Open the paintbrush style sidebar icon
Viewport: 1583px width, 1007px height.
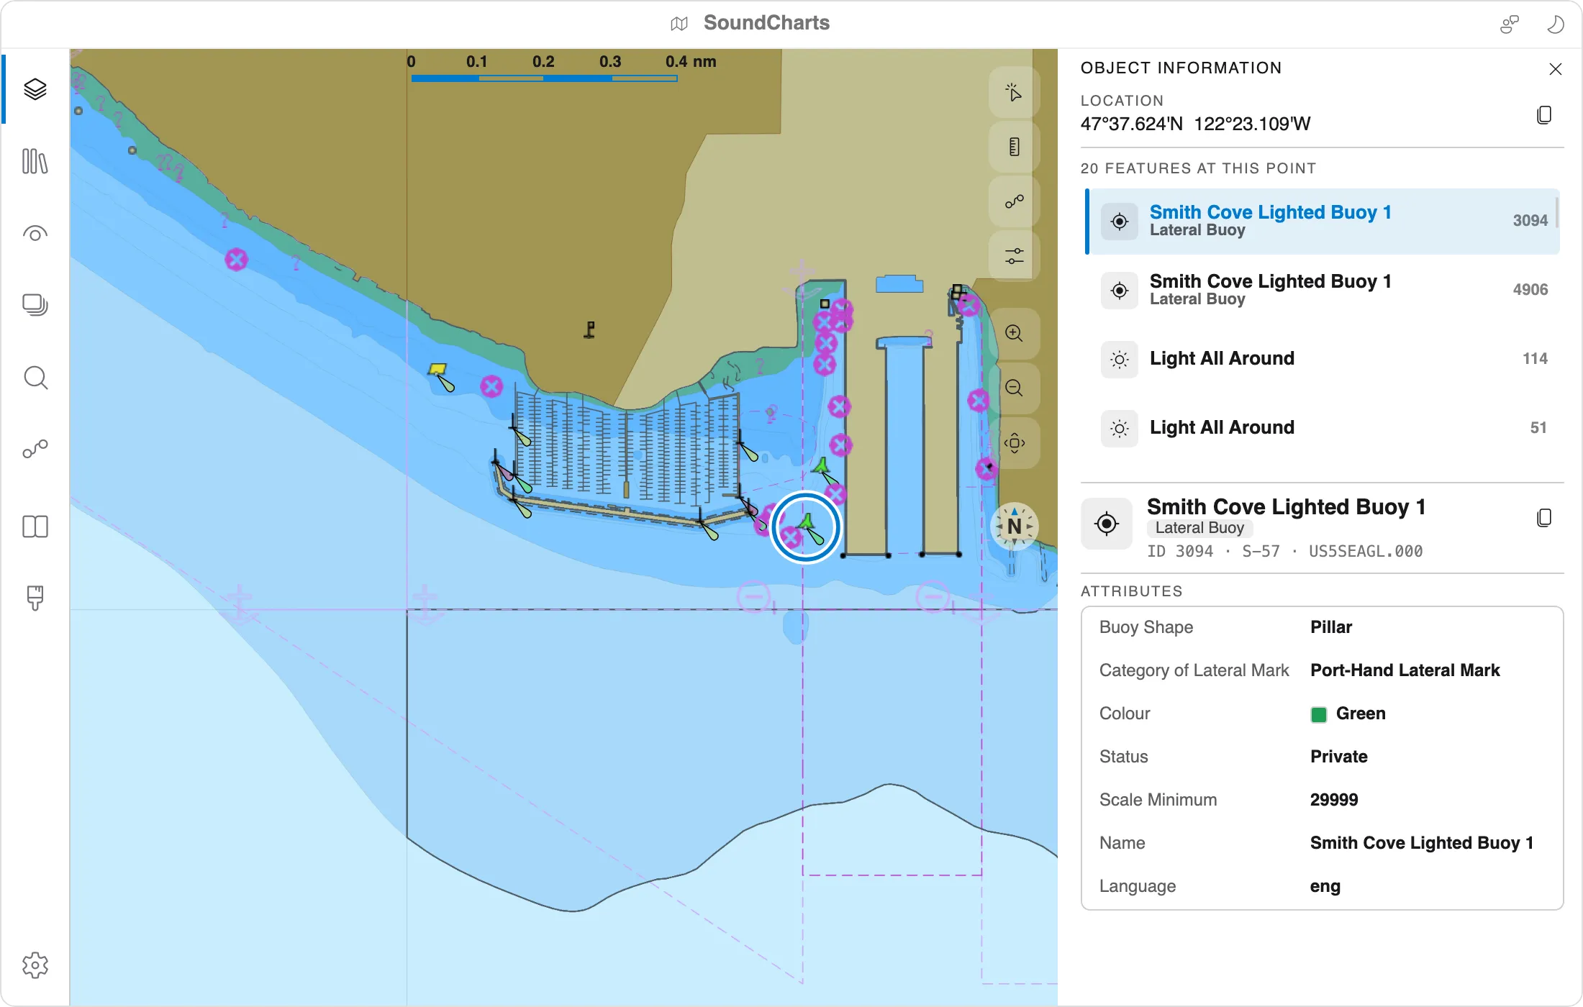[x=35, y=598]
